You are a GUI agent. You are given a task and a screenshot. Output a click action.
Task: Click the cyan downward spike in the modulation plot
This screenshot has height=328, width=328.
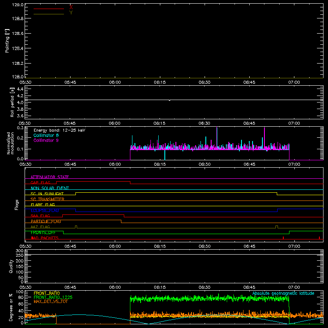pyautogui.click(x=165, y=155)
